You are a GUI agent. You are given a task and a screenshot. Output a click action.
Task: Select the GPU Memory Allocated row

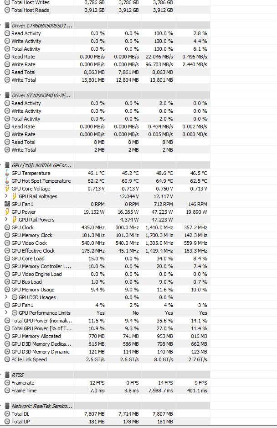click(x=36, y=336)
